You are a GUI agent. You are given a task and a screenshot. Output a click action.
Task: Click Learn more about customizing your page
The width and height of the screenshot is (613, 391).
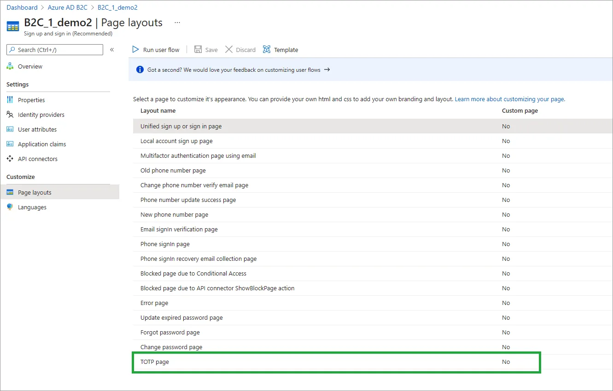[x=510, y=99]
